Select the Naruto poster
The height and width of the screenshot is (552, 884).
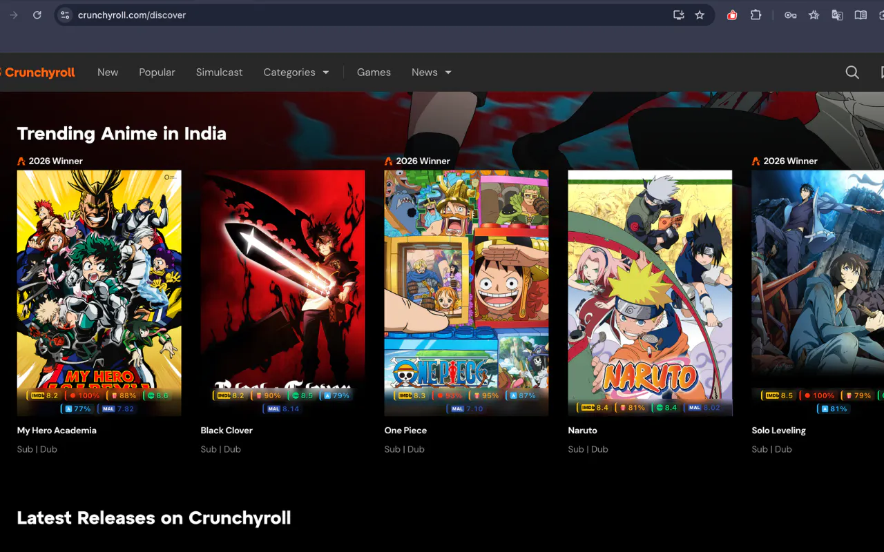pyautogui.click(x=651, y=293)
